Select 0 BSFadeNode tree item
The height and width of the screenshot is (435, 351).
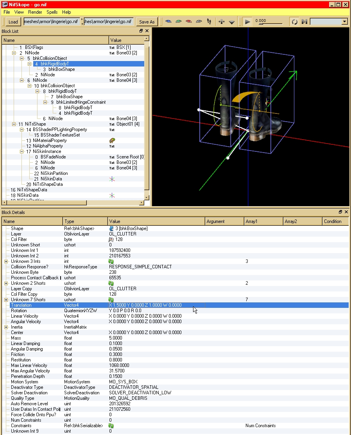point(50,157)
